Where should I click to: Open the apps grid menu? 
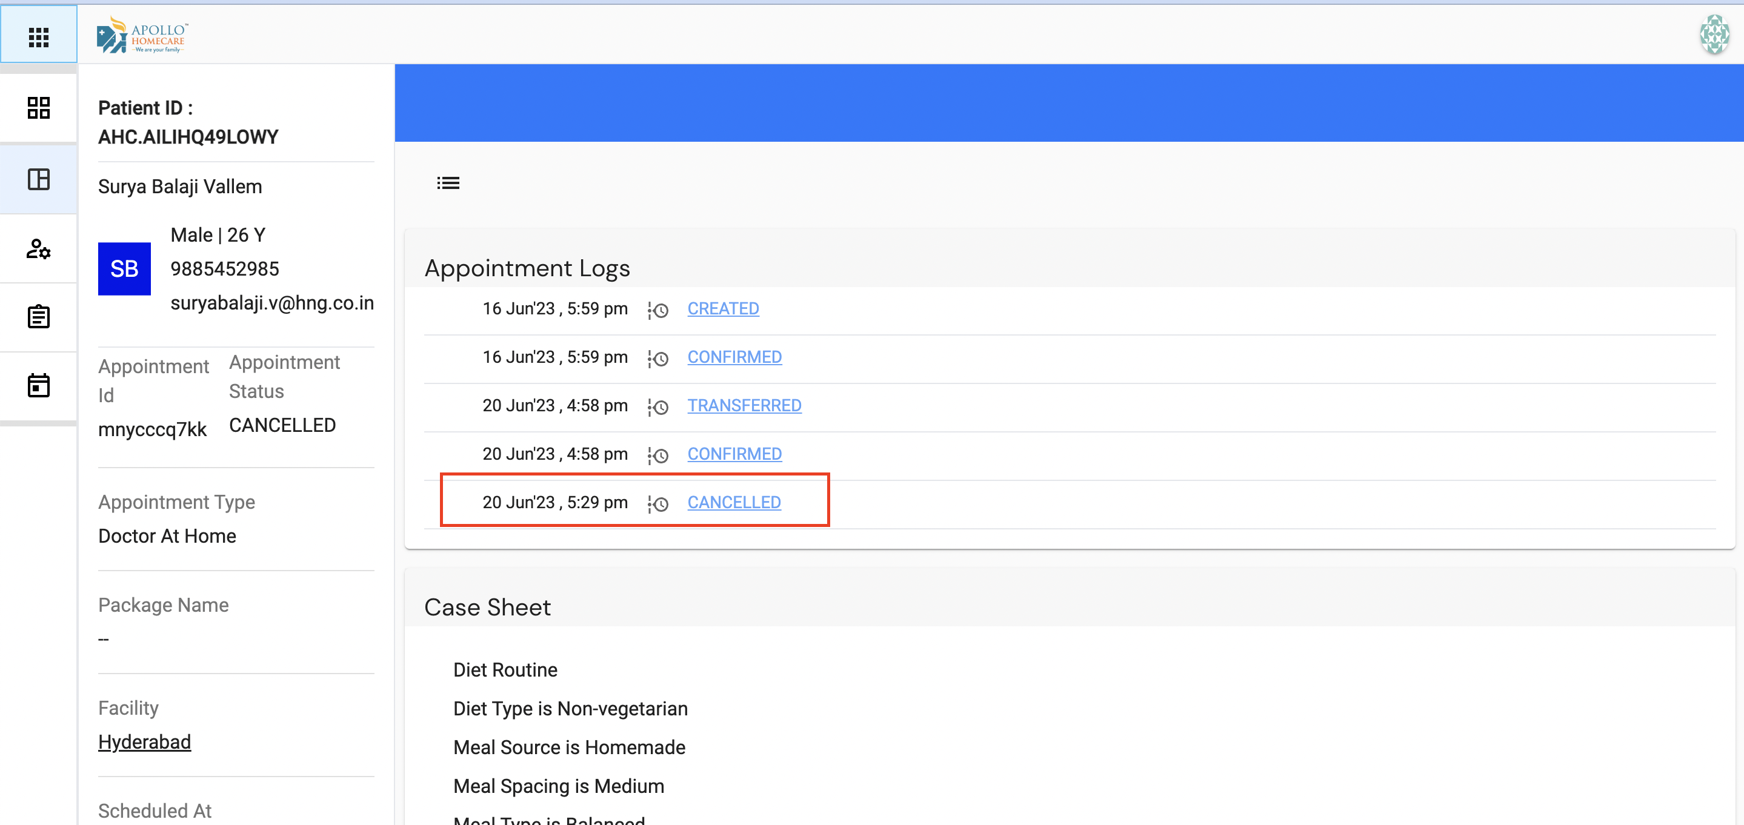click(x=39, y=36)
